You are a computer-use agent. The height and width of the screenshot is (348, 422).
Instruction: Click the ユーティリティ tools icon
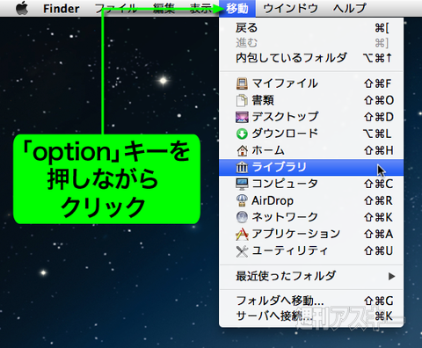[242, 251]
